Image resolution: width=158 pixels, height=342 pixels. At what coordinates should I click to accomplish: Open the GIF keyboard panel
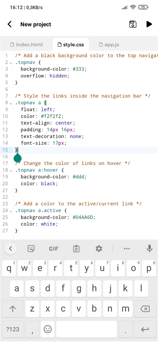point(54,248)
